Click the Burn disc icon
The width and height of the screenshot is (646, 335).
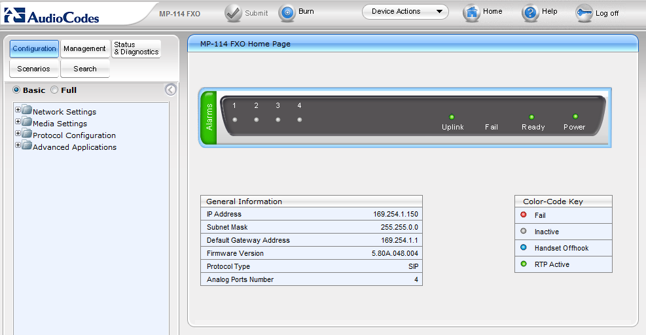pyautogui.click(x=287, y=13)
